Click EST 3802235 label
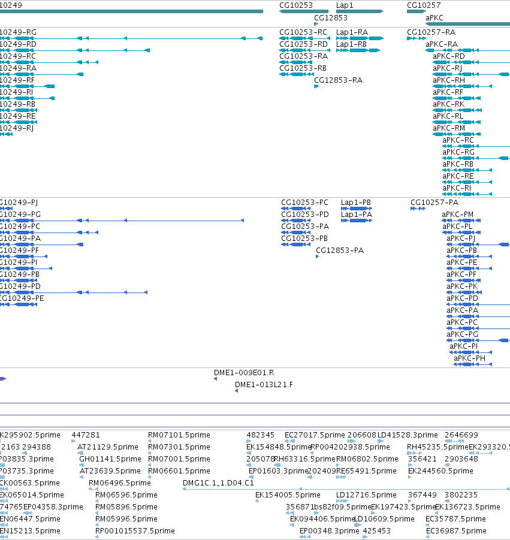 click(461, 495)
